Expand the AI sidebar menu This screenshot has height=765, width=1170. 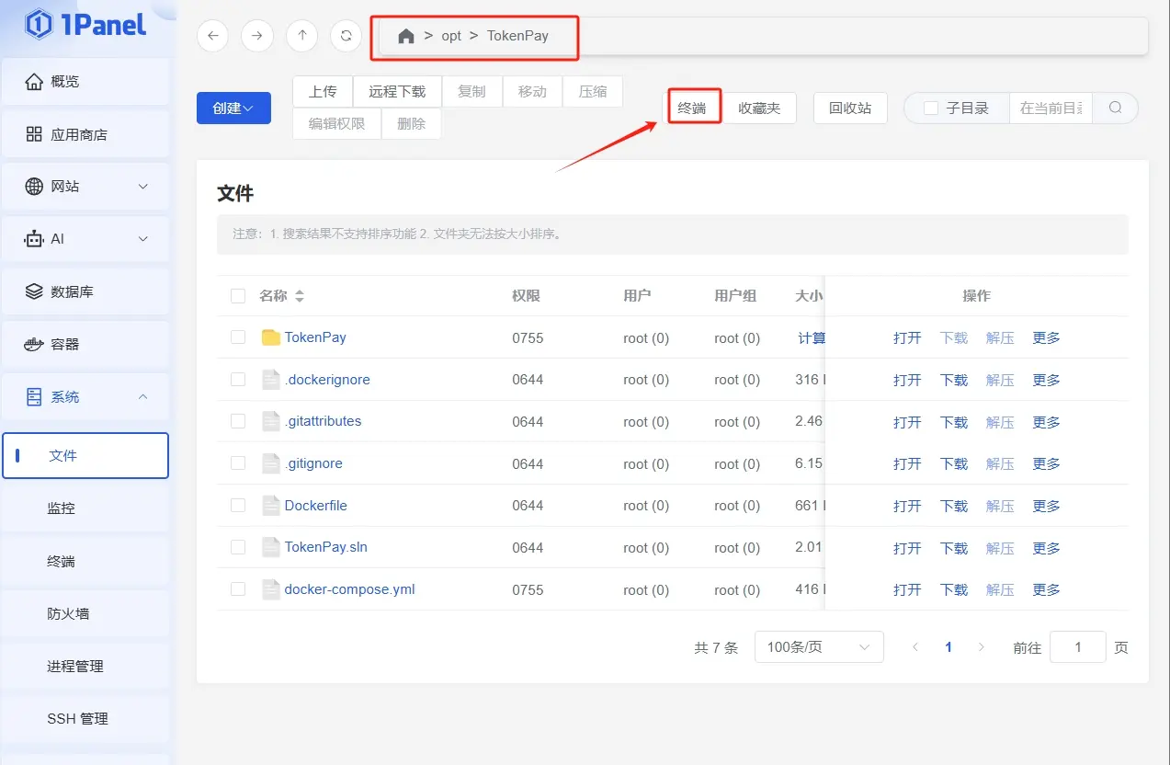(142, 239)
